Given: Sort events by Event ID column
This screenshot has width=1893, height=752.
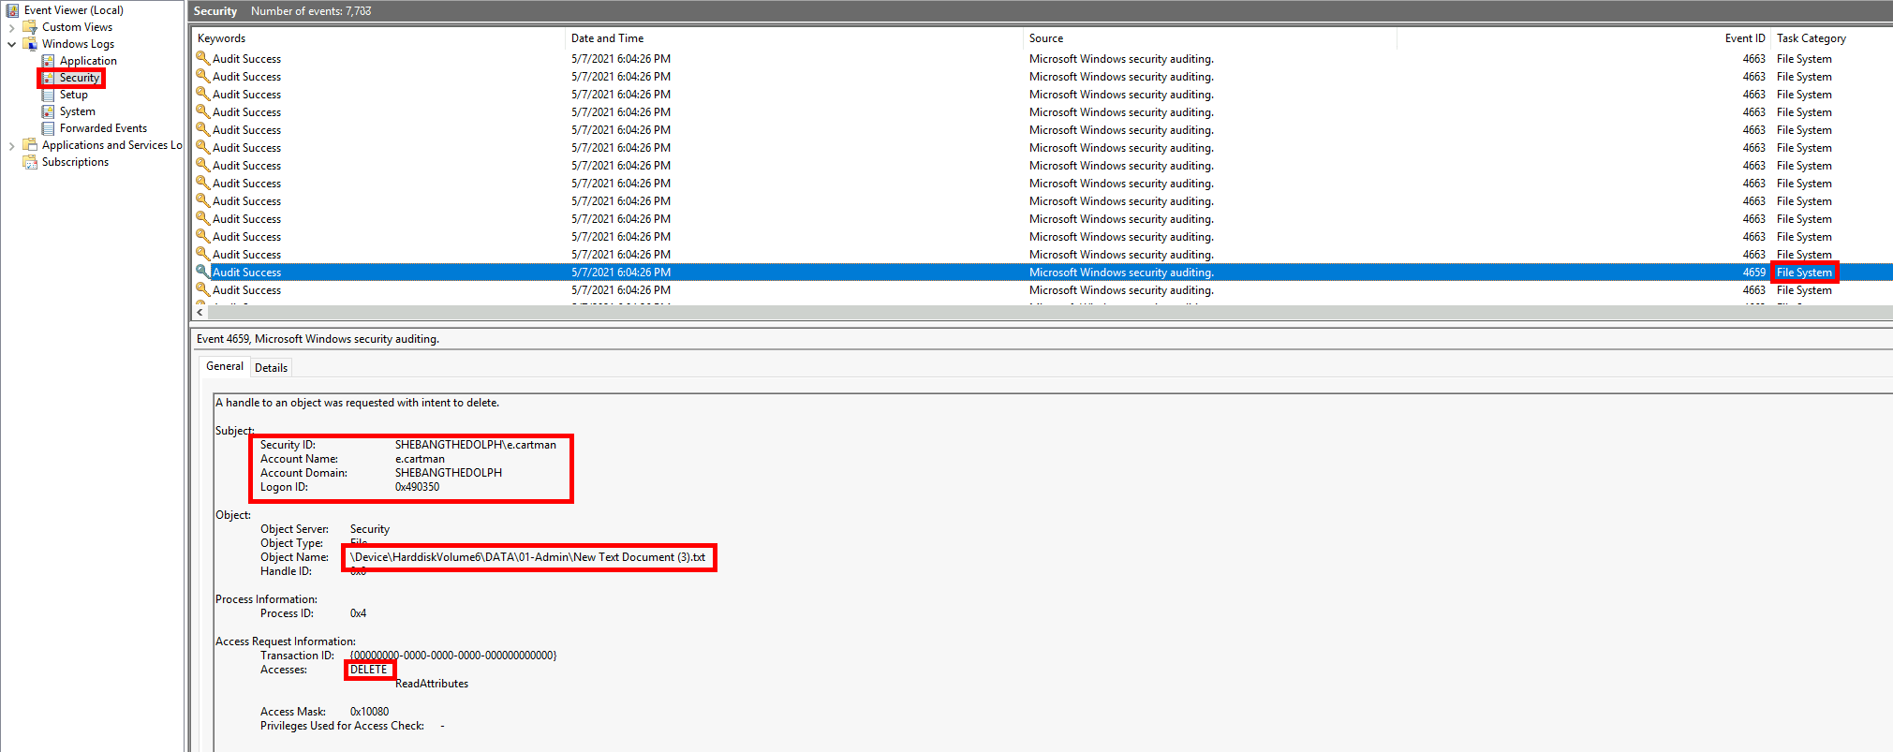Looking at the screenshot, I should [x=1744, y=38].
